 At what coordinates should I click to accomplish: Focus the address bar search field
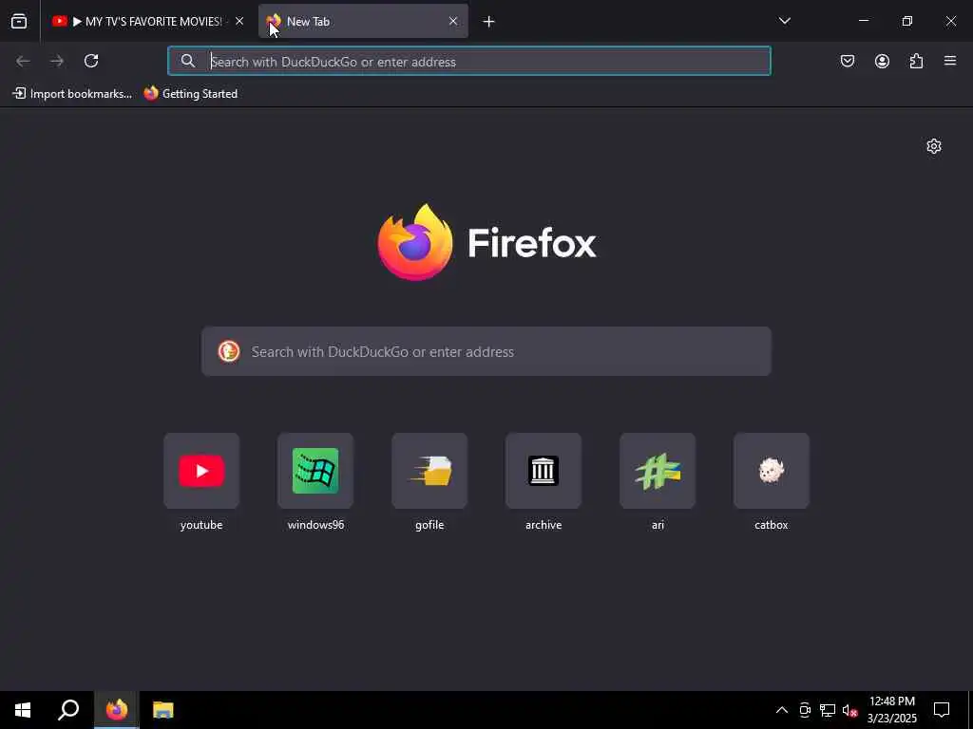click(x=469, y=61)
